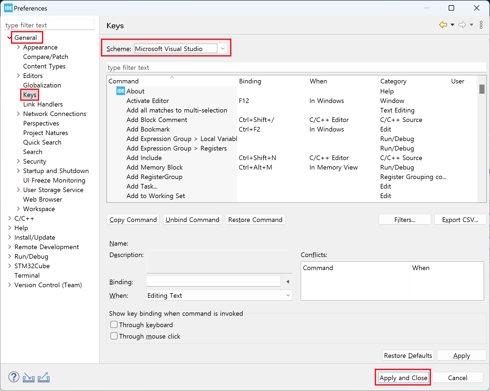
Task: Click the Apply button
Action: click(x=461, y=355)
